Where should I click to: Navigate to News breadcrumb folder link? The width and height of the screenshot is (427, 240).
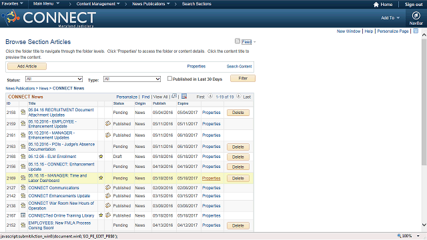pos(43,88)
